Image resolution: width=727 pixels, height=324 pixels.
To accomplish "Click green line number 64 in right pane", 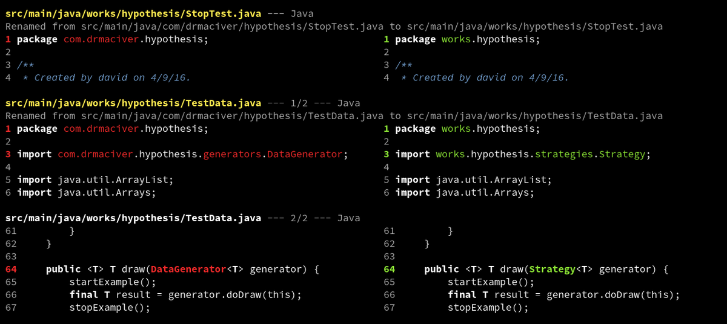I will click(389, 269).
